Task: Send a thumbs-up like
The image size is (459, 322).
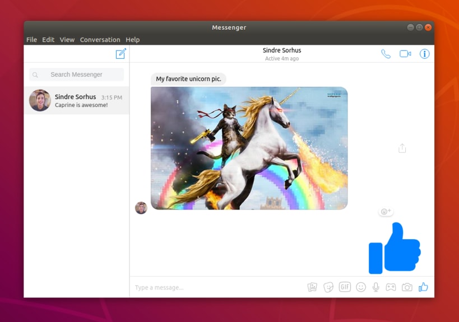Action: (423, 287)
